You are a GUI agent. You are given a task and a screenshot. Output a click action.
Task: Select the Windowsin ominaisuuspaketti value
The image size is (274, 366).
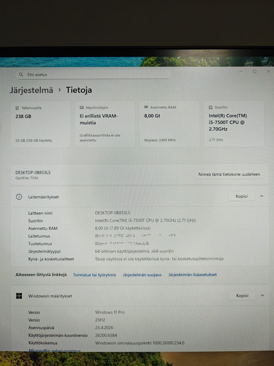tap(140, 343)
